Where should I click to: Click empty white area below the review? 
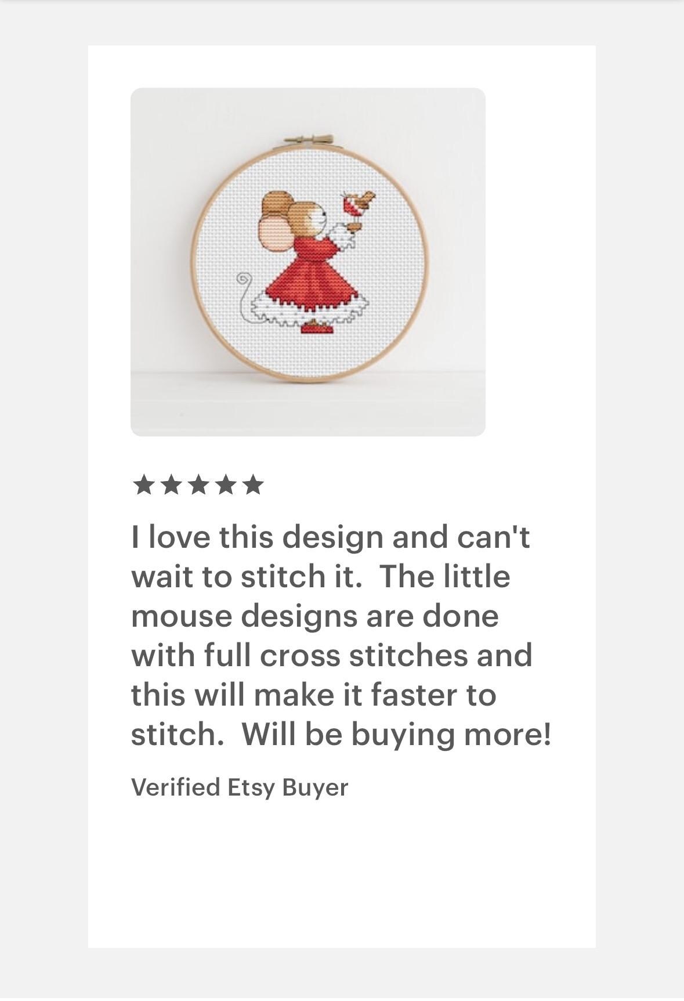342,876
